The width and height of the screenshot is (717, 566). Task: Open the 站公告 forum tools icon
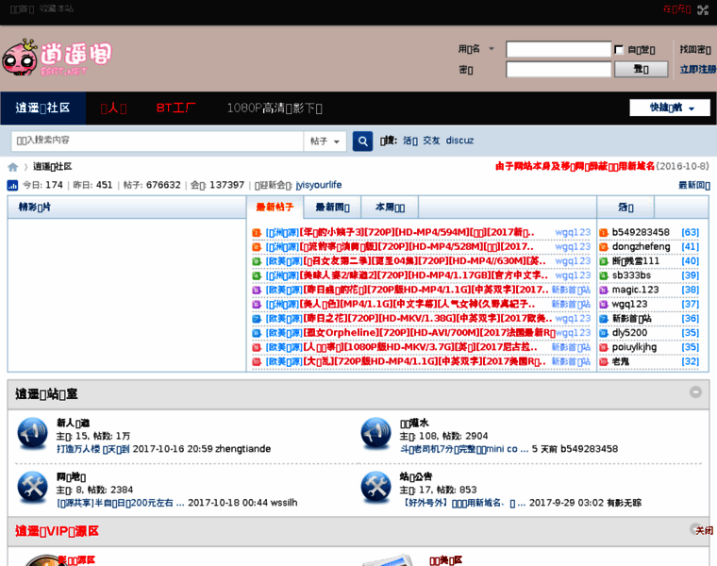click(375, 487)
